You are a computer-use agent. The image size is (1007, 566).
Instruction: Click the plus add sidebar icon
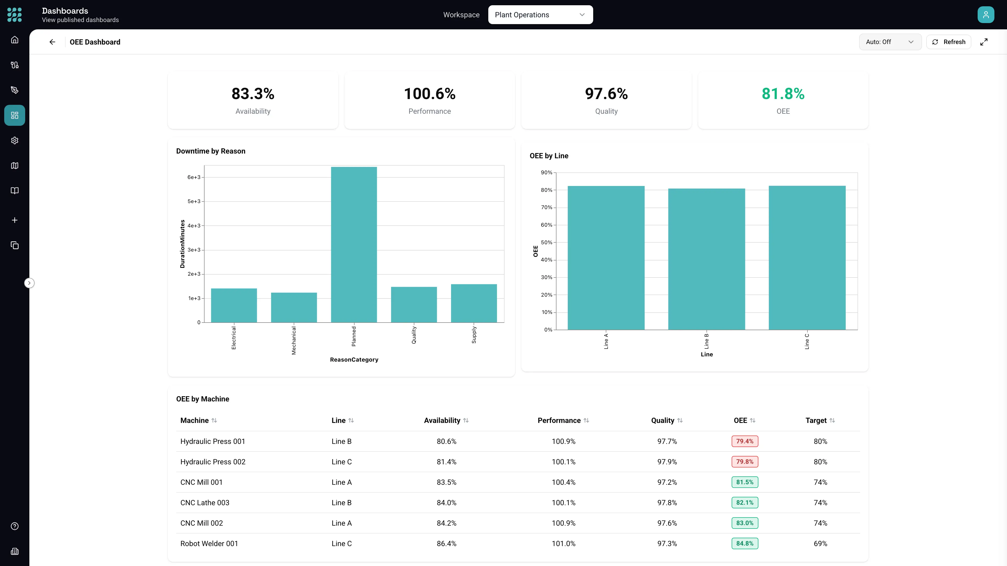click(x=14, y=220)
